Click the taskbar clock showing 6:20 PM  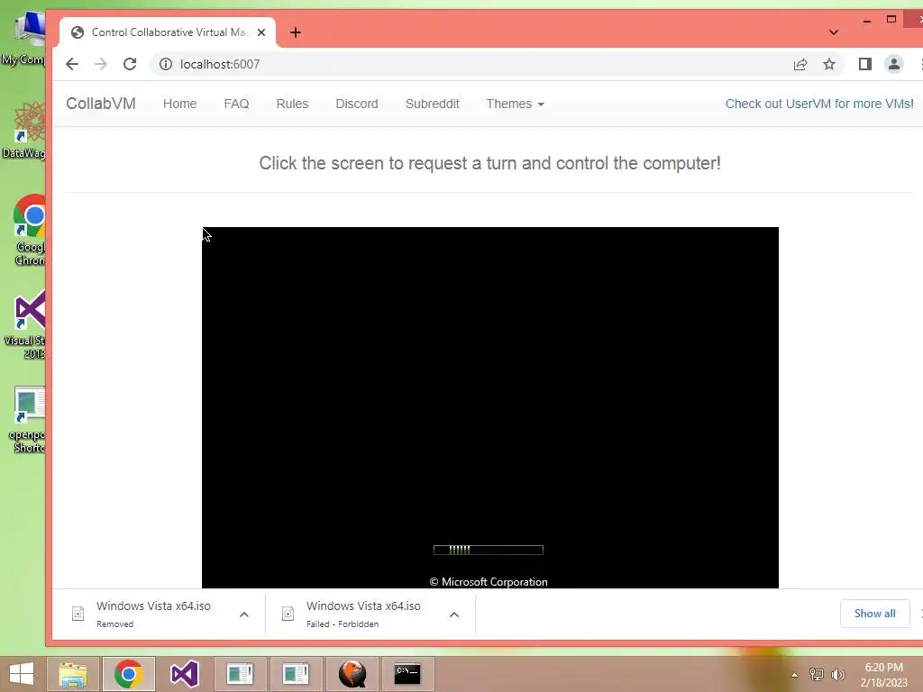point(883,674)
